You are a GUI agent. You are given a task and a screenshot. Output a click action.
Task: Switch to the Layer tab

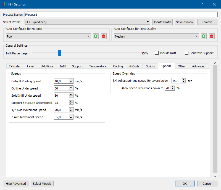(31, 66)
